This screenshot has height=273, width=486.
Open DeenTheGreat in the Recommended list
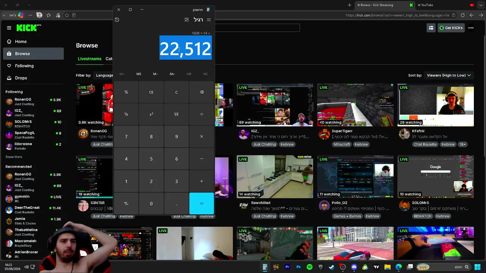pos(33,210)
